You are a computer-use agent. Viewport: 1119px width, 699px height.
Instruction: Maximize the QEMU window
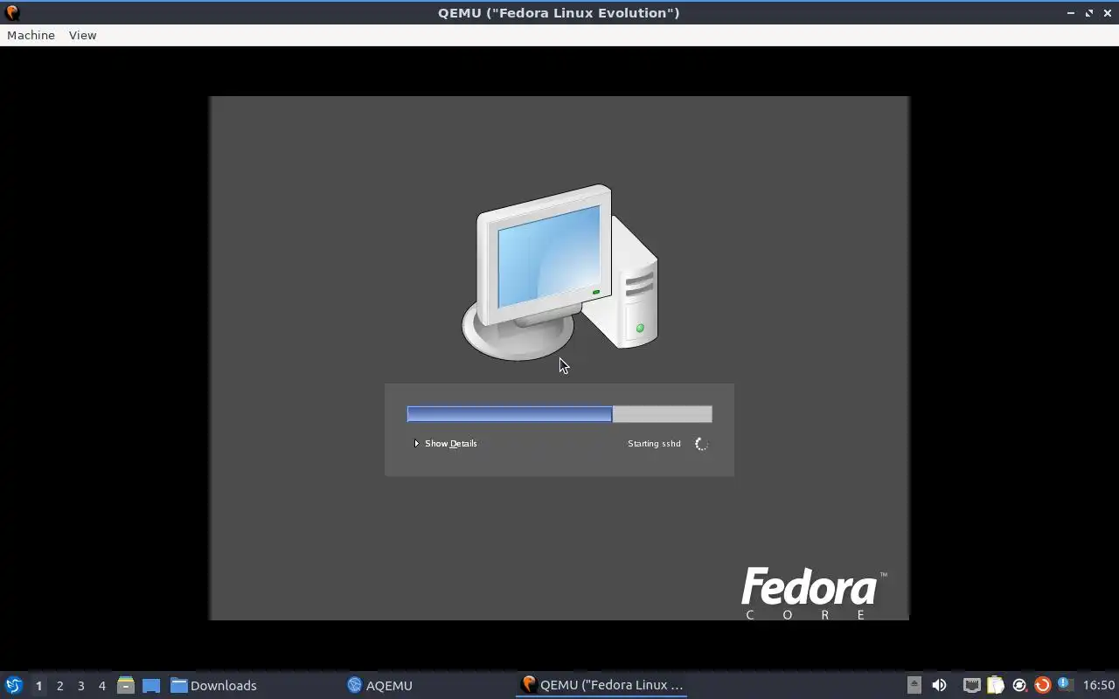click(1089, 13)
